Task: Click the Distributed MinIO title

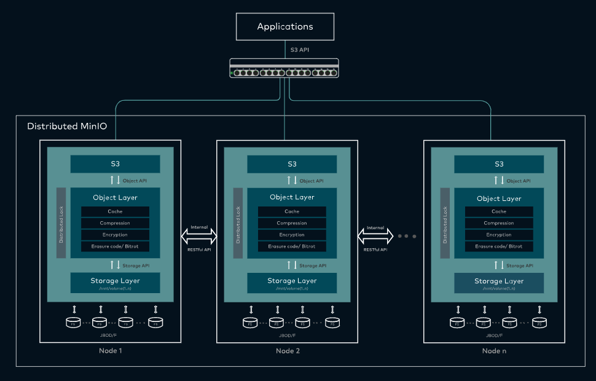Action: pyautogui.click(x=67, y=126)
